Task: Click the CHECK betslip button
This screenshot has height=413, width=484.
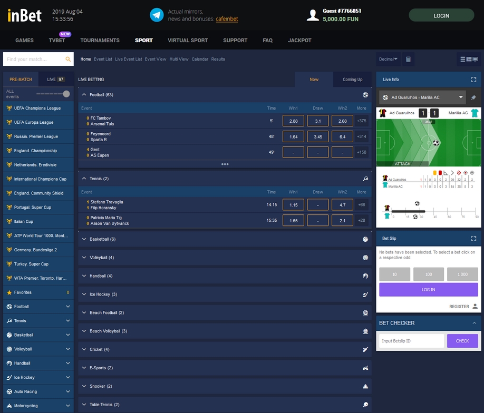Action: click(x=462, y=341)
